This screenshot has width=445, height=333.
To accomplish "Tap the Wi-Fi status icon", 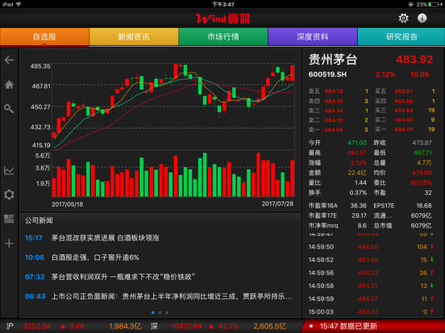I will (x=19, y=4).
